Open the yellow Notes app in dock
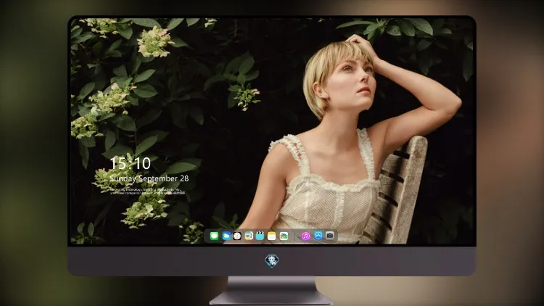Image resolution: width=544 pixels, height=306 pixels. 272,236
